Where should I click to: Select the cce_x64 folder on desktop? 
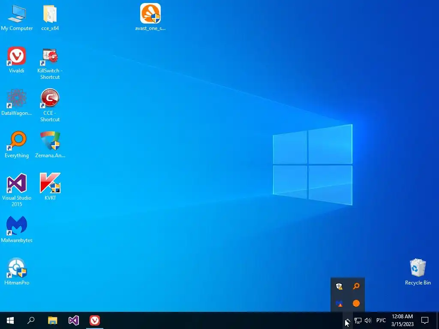(50, 18)
